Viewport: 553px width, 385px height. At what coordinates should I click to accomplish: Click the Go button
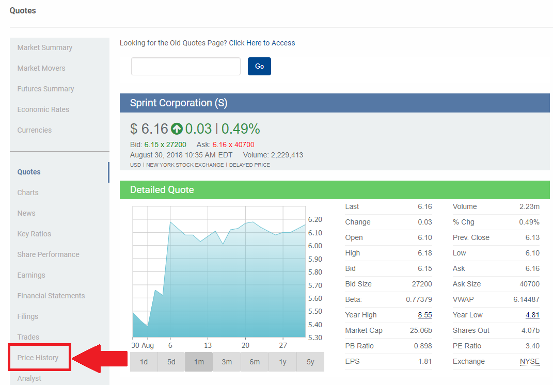pos(259,66)
